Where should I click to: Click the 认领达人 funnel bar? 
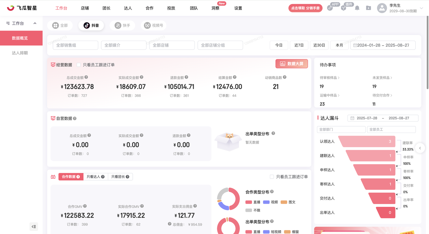pos(367,141)
